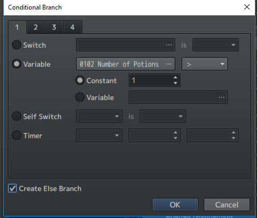The height and width of the screenshot is (218, 257).
Task: Toggle the Create Else Branch checkbox
Action: pos(12,188)
